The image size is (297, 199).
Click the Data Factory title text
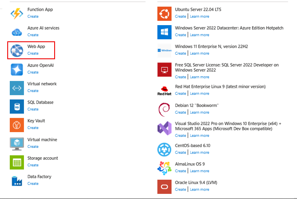coord(39,177)
